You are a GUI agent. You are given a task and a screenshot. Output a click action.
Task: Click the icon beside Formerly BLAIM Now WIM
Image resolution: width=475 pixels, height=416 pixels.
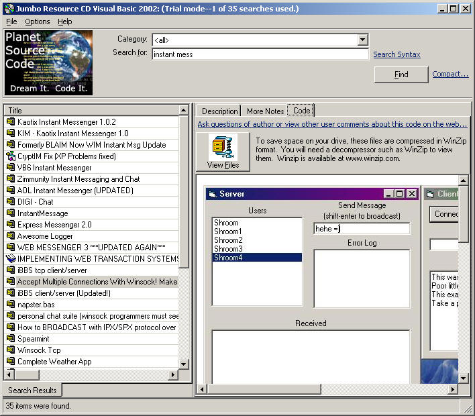[11, 144]
